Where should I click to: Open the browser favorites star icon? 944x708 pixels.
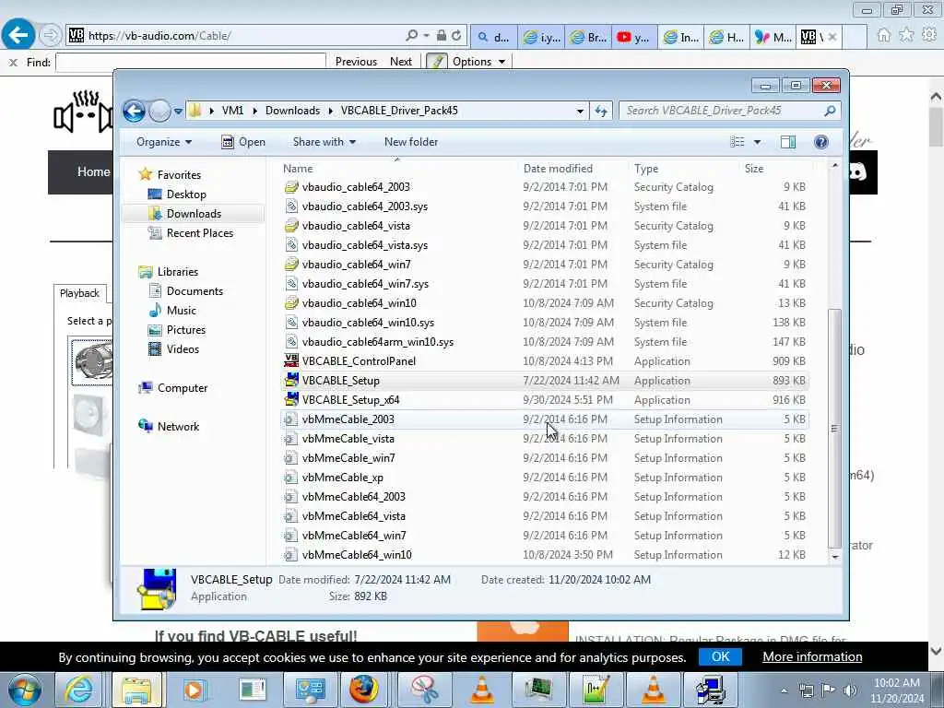(x=906, y=36)
